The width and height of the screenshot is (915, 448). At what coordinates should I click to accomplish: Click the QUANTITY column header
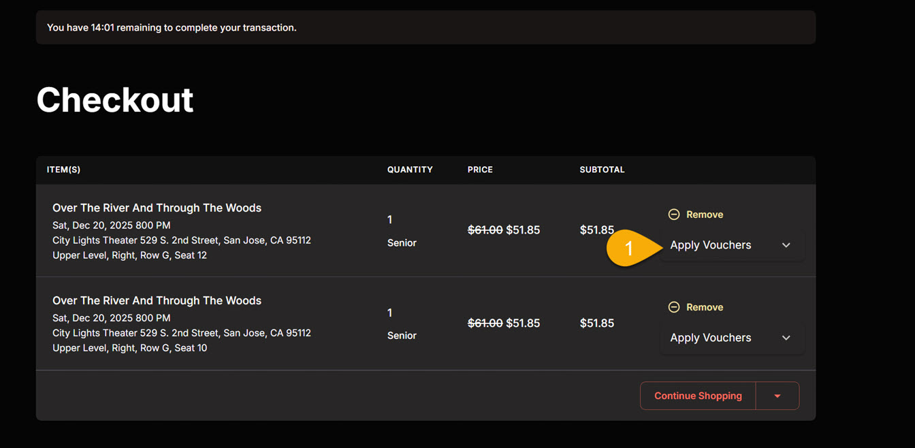(x=410, y=170)
